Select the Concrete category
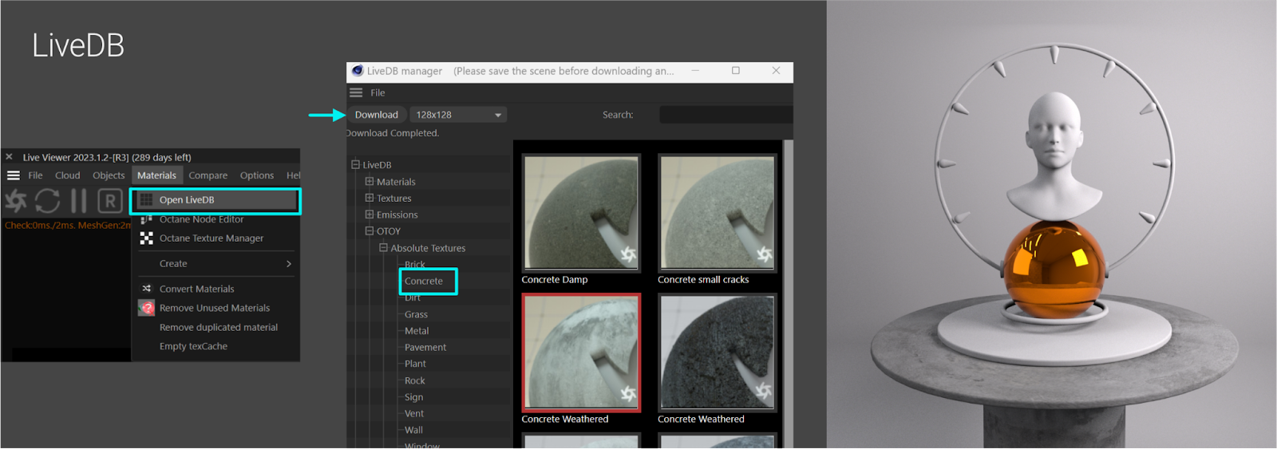Image resolution: width=1277 pixels, height=449 pixels. tap(424, 282)
